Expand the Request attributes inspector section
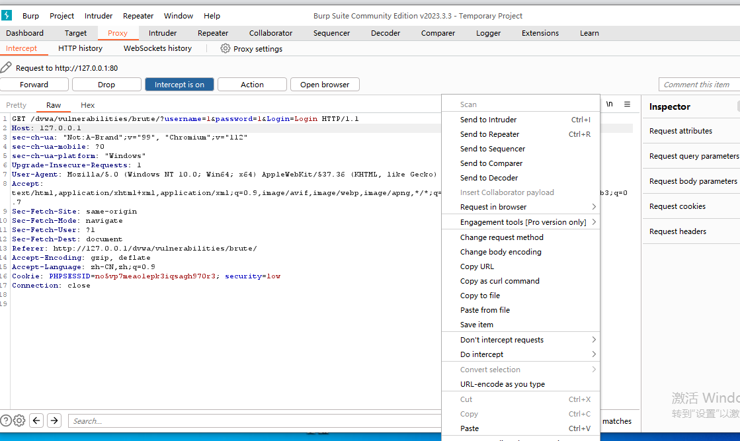Image resolution: width=740 pixels, height=441 pixels. pos(691,131)
